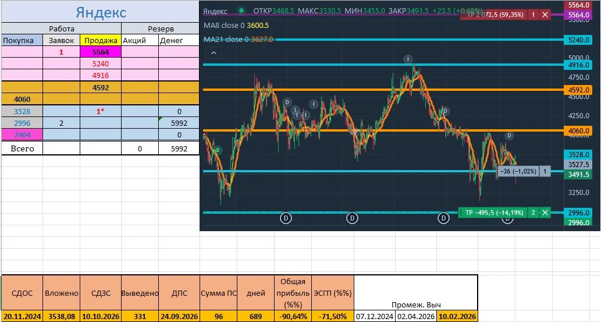Image resolution: width=601 pixels, height=322 pixels.
Task: Click the B buy marker near chart's left edge
Action: [218, 150]
